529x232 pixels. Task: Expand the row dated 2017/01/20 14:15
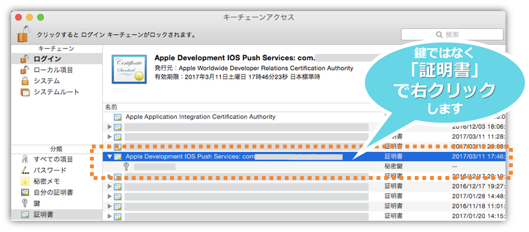click(109, 216)
